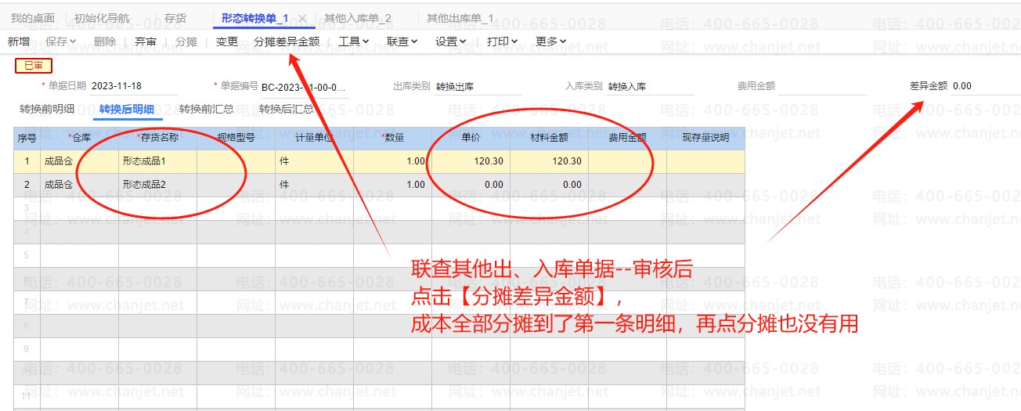Open the 其他出库单_1 tab
This screenshot has width=1021, height=411.
pos(460,18)
